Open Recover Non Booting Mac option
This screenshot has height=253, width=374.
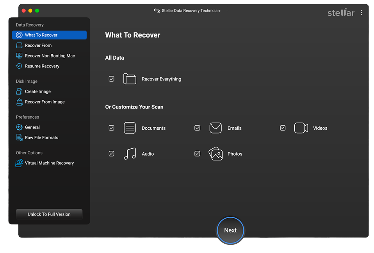coord(49,56)
